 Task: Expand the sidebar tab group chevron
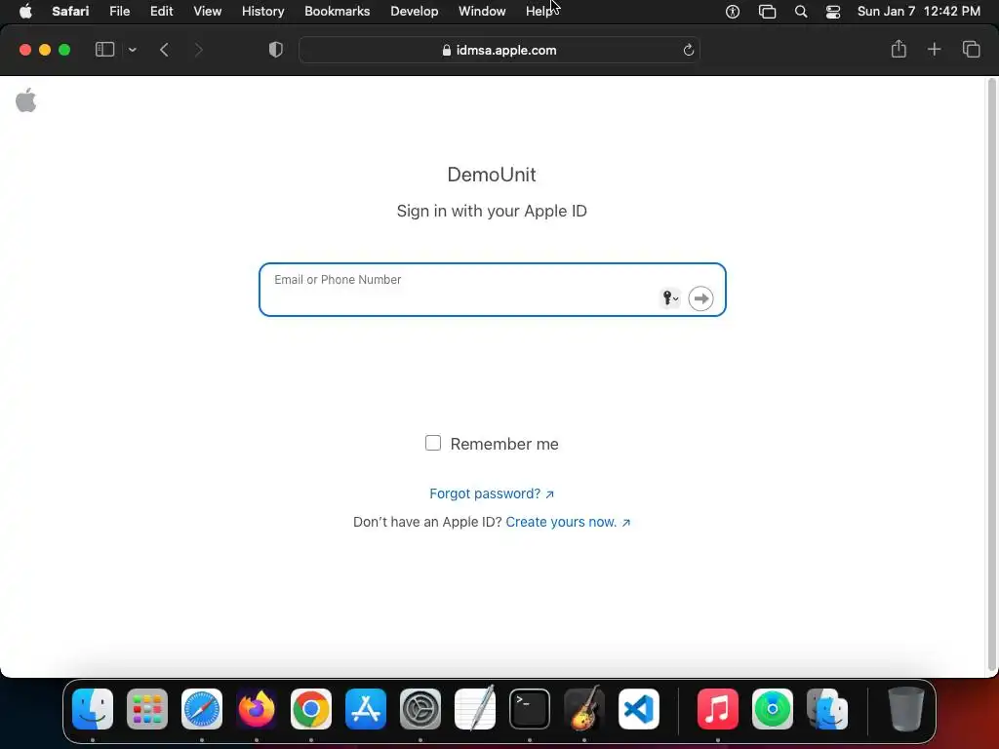[x=133, y=50]
